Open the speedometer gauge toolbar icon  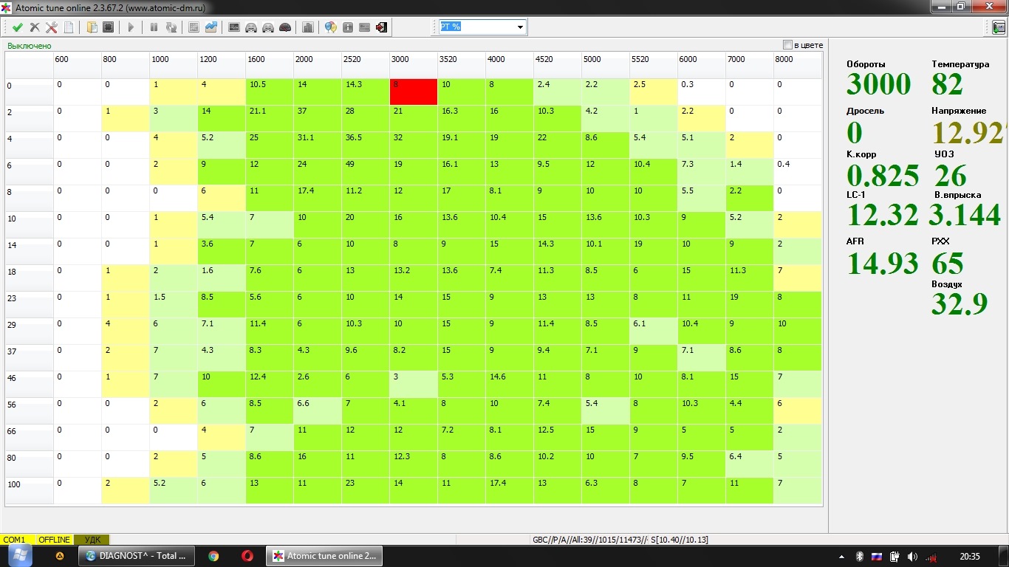tap(285, 27)
